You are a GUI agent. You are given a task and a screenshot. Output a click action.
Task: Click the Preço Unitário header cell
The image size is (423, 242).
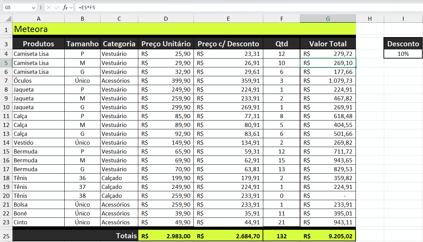click(x=166, y=44)
